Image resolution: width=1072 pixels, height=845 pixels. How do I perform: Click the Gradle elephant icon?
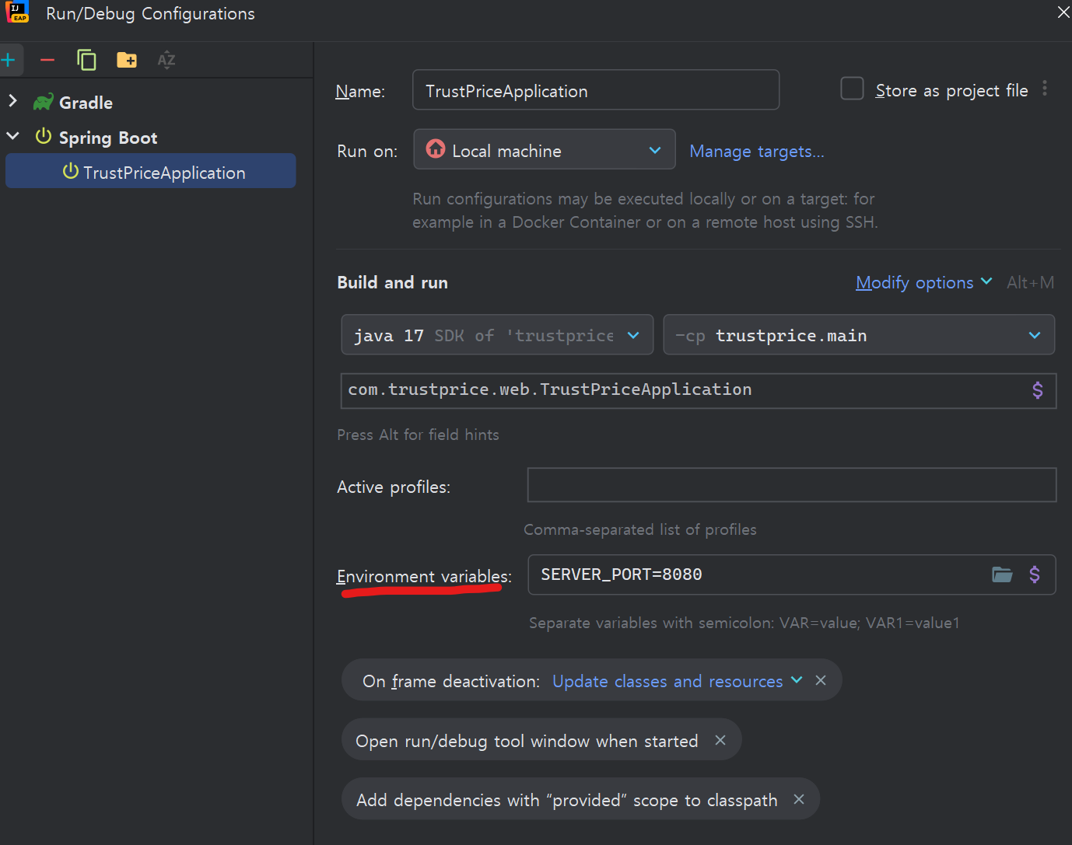[x=44, y=102]
